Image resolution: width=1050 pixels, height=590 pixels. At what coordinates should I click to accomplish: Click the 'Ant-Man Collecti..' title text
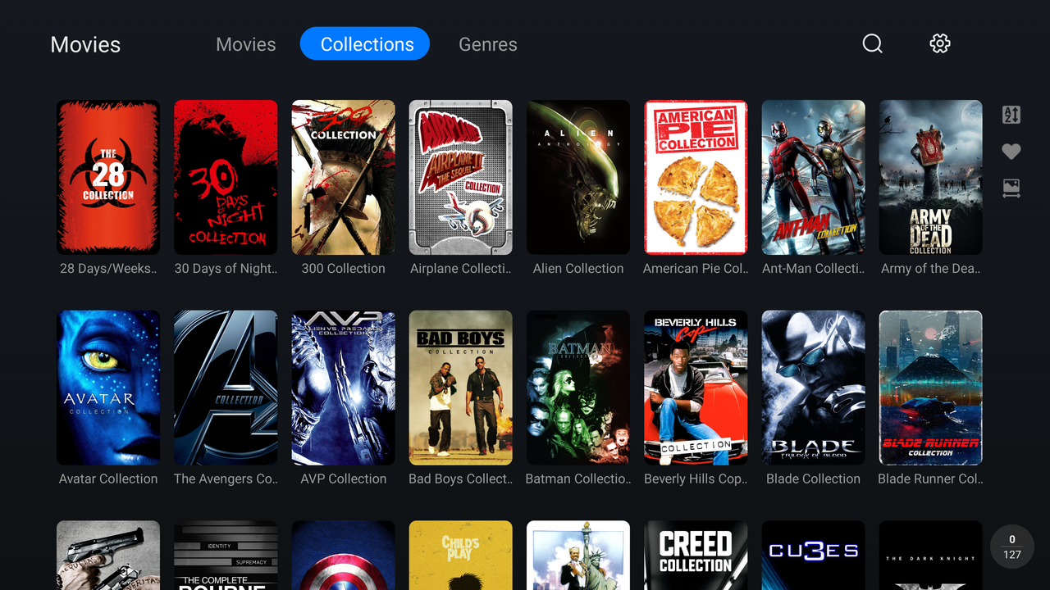coord(814,269)
